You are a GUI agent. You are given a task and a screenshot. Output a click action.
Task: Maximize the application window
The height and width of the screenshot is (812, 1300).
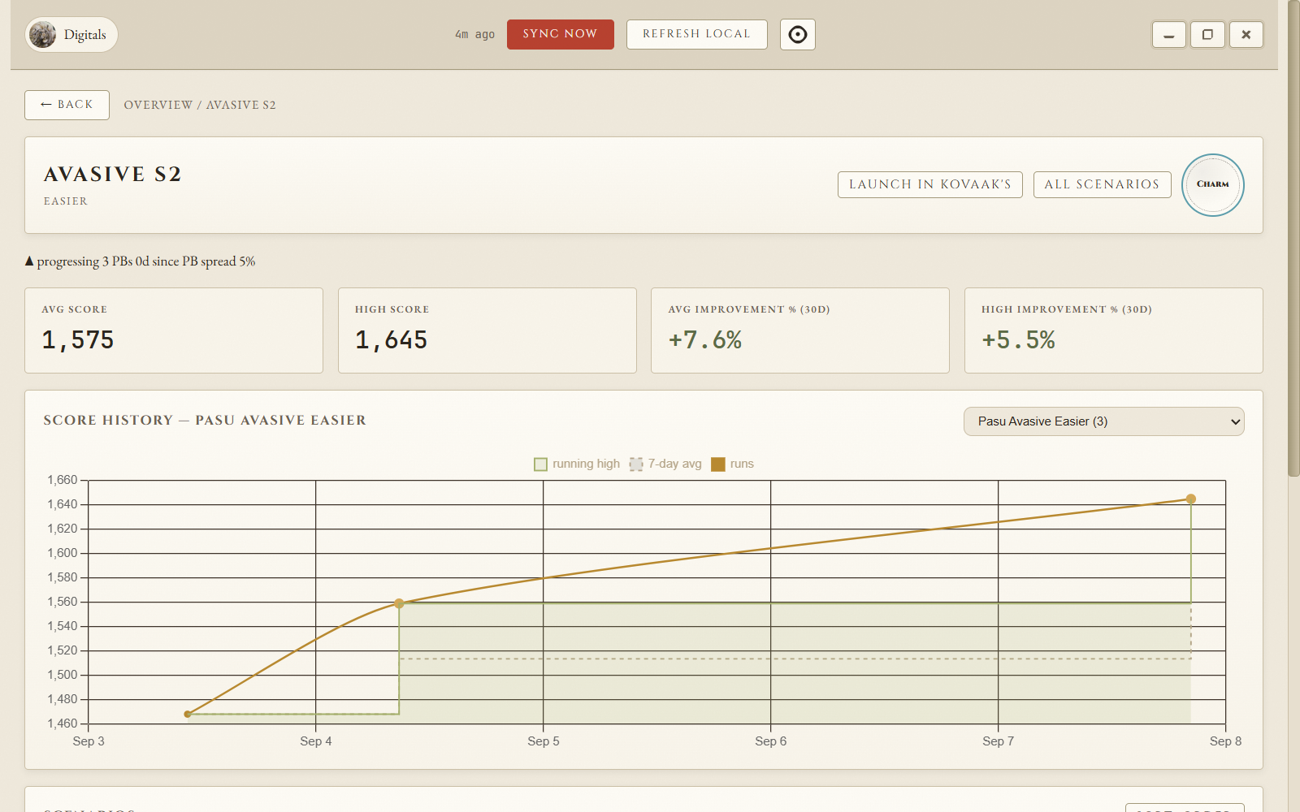tap(1207, 34)
